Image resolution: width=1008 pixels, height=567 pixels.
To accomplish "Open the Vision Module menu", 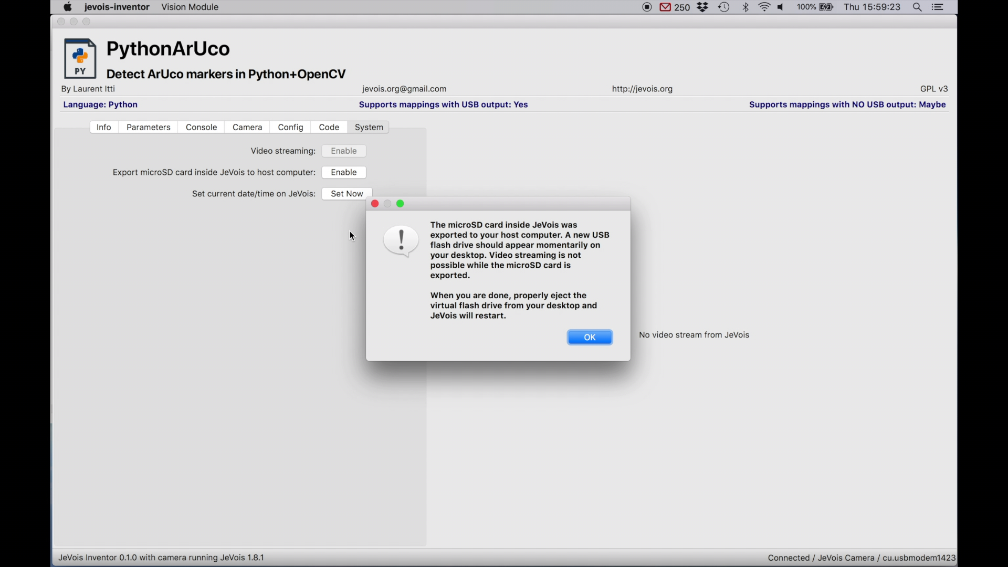I will [190, 7].
